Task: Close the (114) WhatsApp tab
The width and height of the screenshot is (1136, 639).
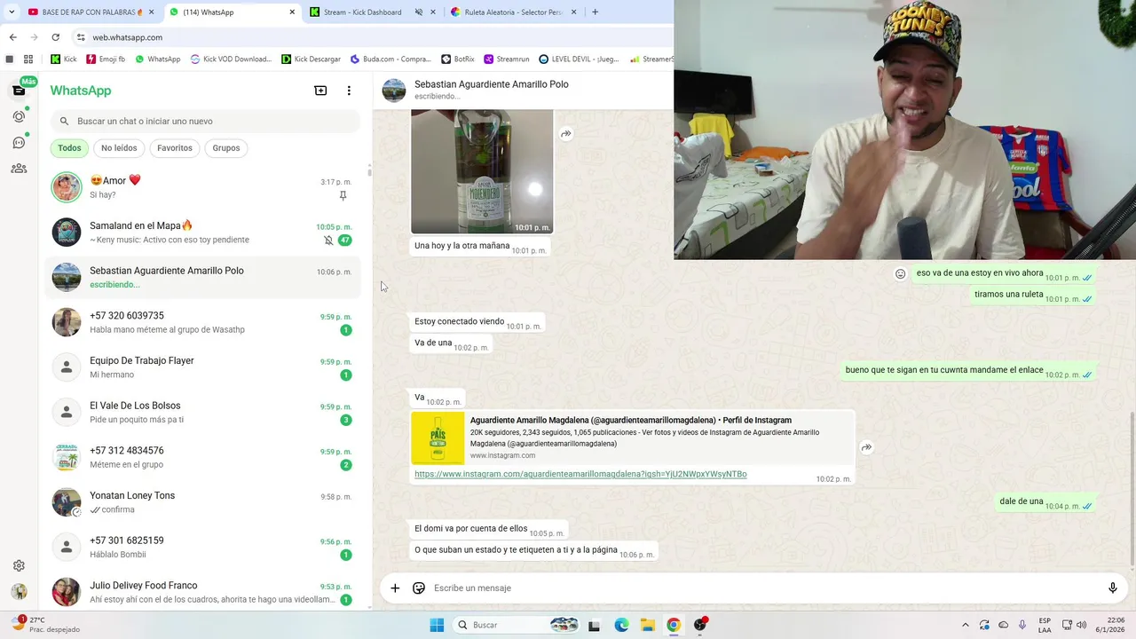Action: pyautogui.click(x=292, y=12)
